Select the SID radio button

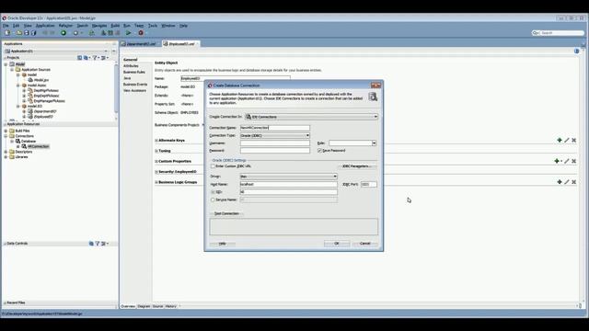pyautogui.click(x=213, y=192)
